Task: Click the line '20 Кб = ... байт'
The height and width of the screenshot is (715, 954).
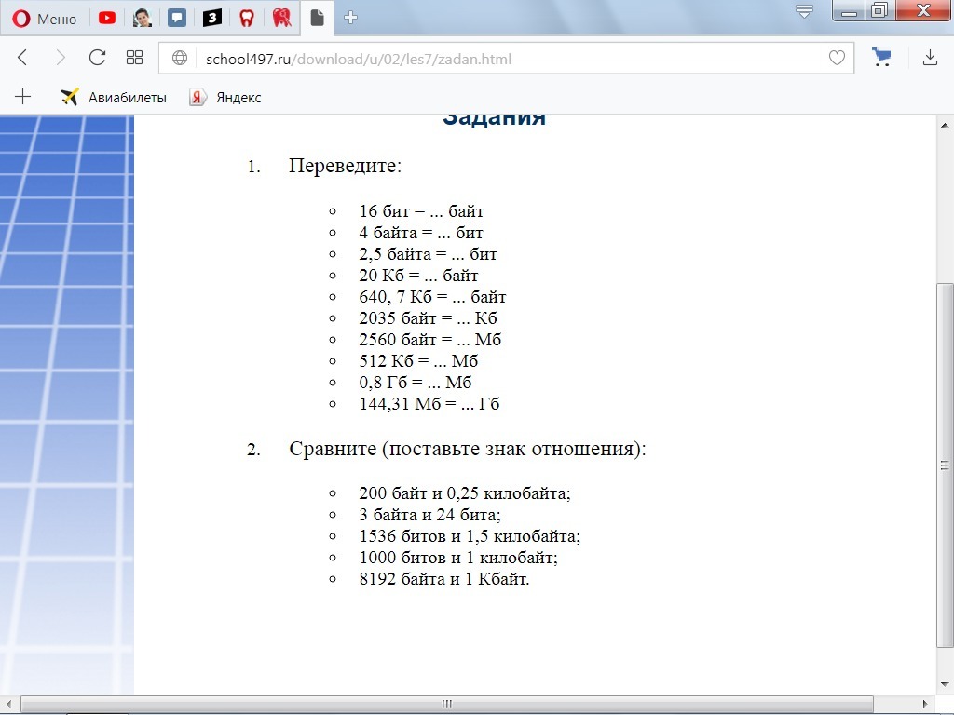Action: click(418, 276)
